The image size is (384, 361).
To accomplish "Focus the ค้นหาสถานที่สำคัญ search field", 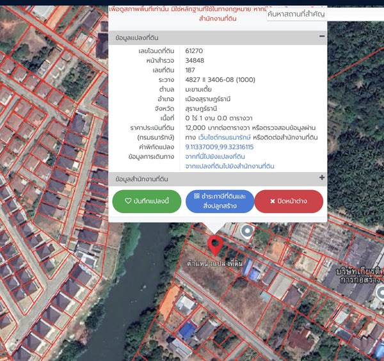I will point(325,14).
